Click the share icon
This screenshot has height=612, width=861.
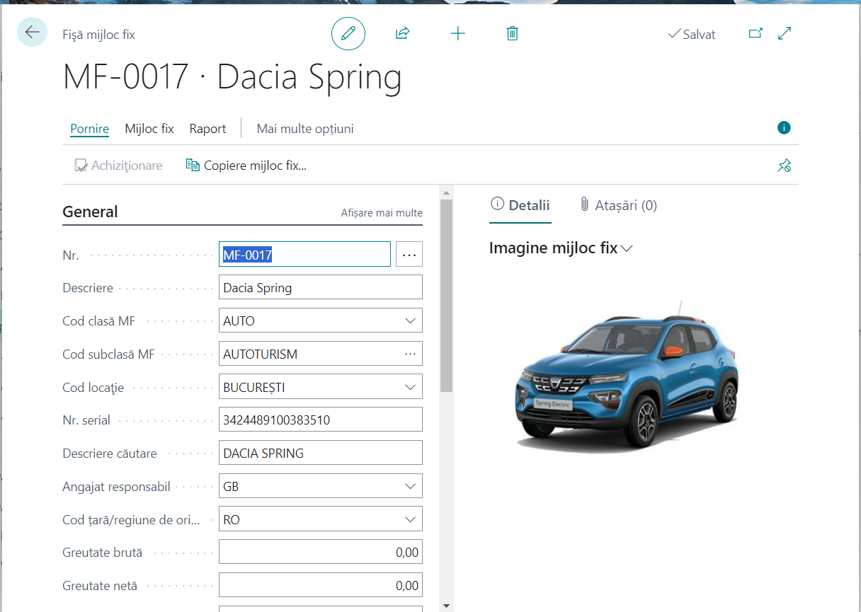click(x=402, y=33)
